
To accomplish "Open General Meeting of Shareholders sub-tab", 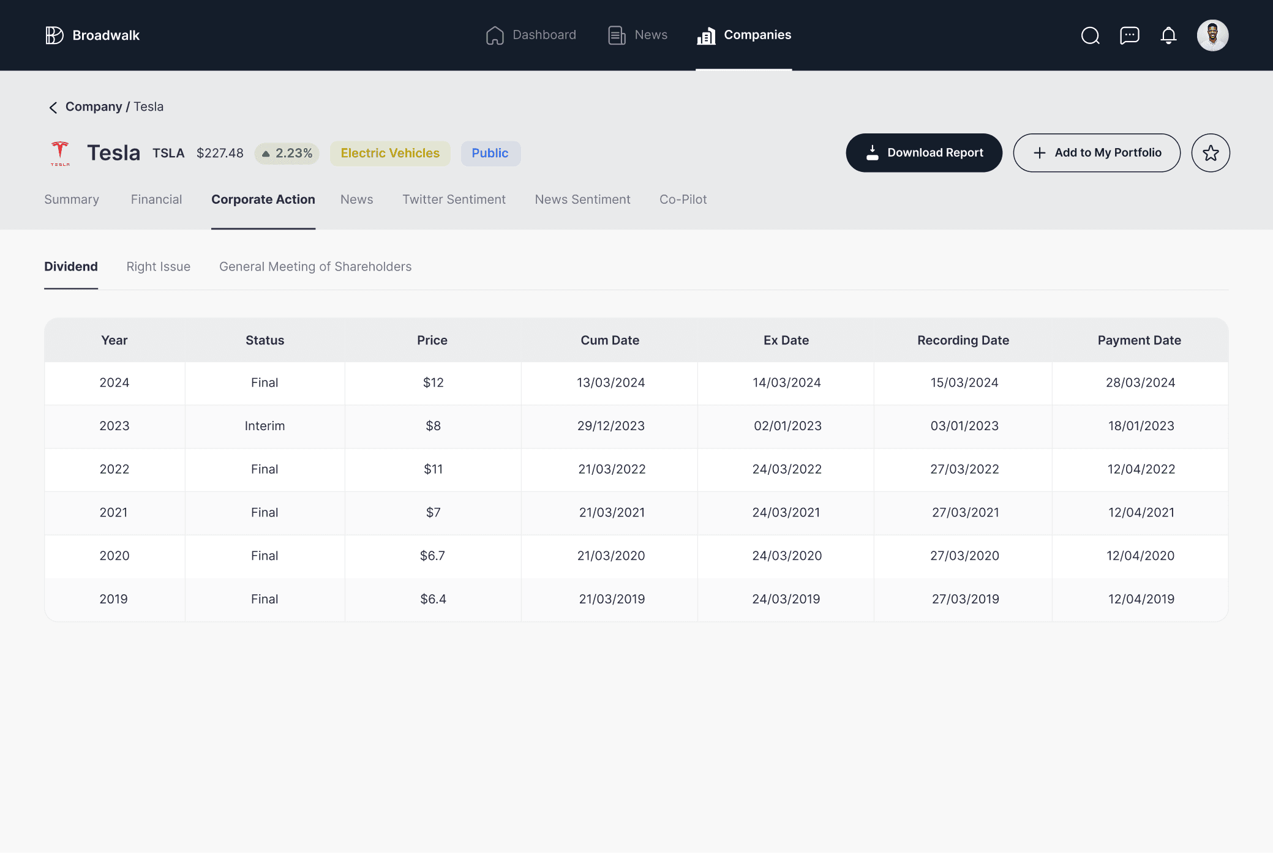I will click(x=315, y=267).
